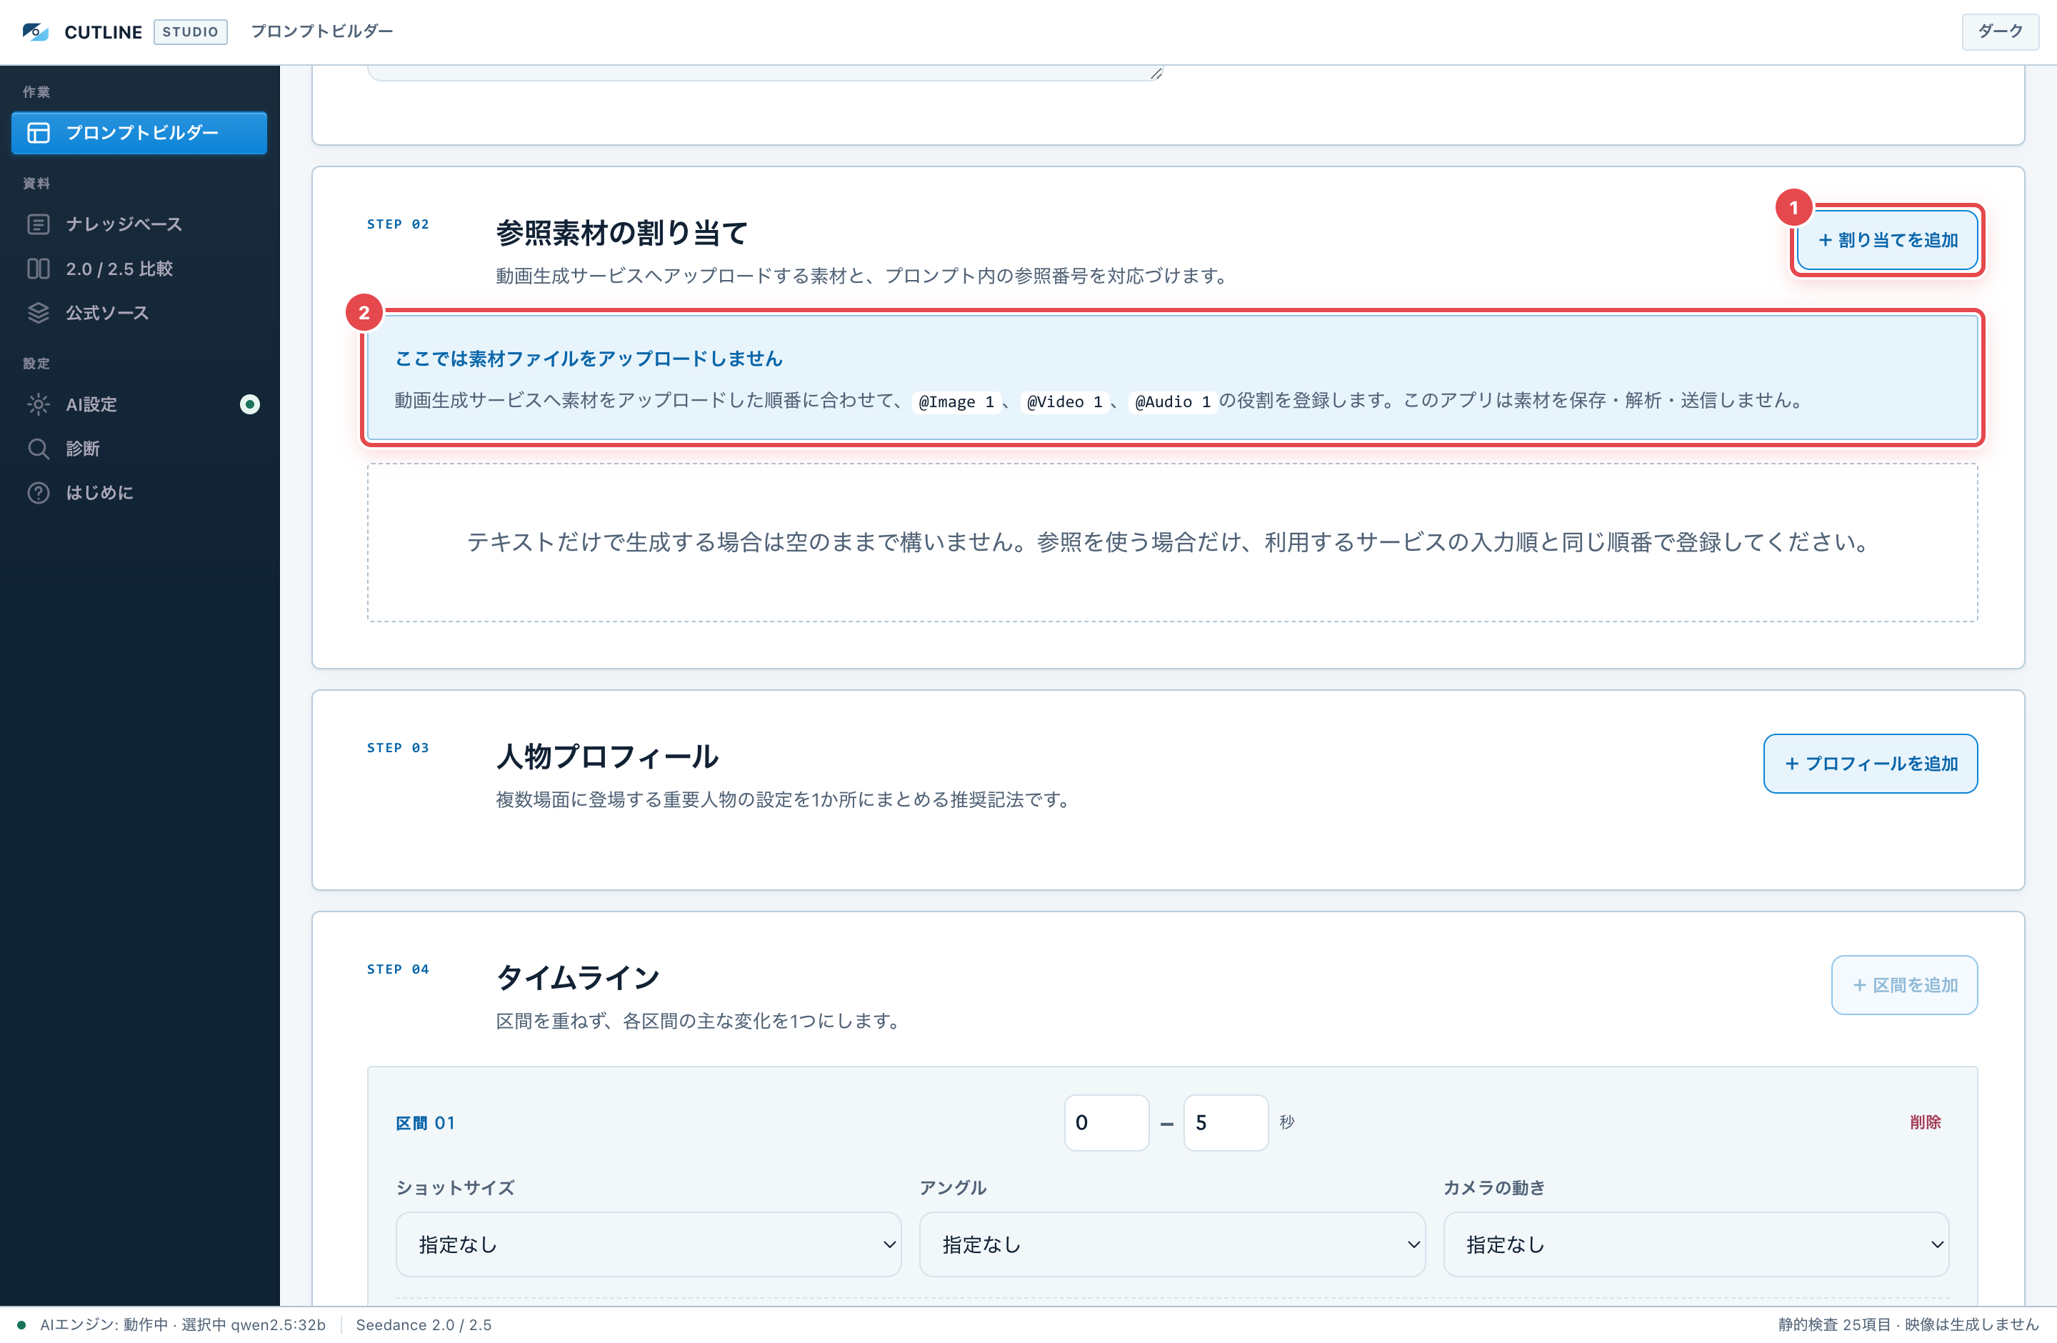Screen dimensions: 2057x1343
Task: Open はじめに in the sidebar
Action: coord(139,493)
